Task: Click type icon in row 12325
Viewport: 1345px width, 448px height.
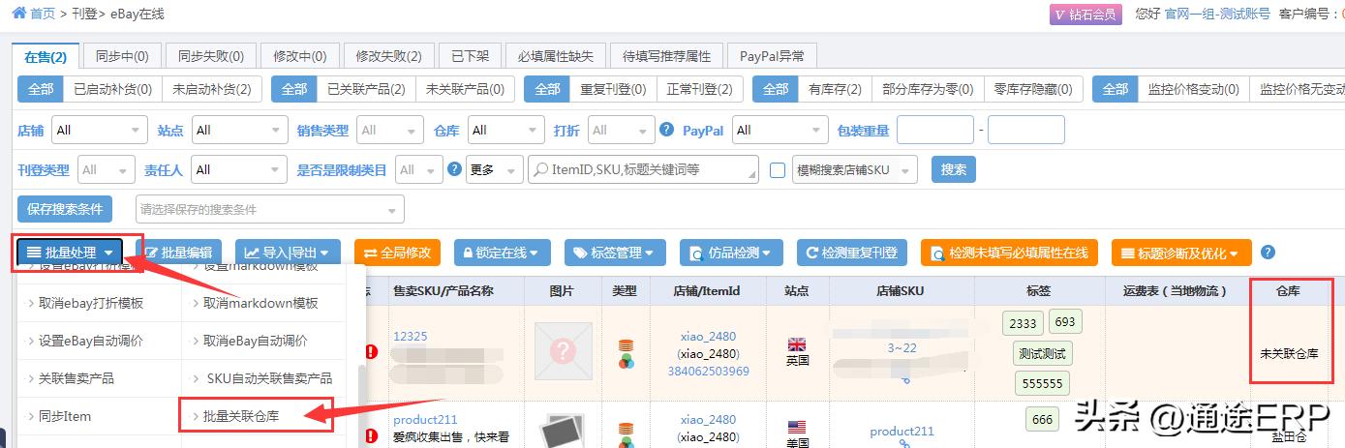Action: pos(626,352)
